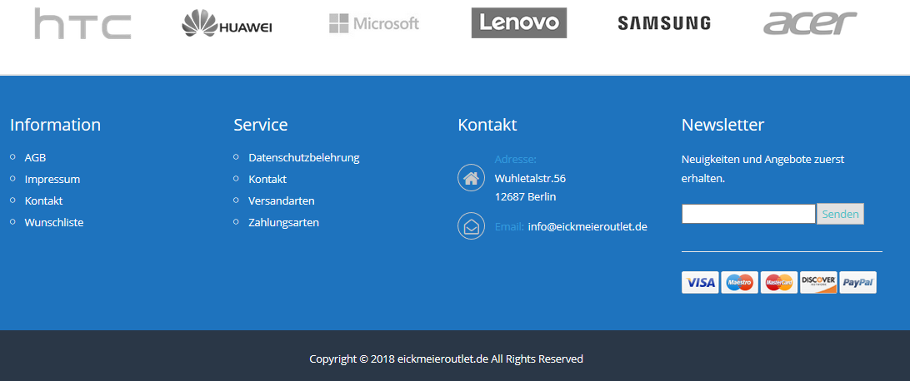The width and height of the screenshot is (910, 381).
Task: Go to Wunschliste link
Action: (x=54, y=222)
